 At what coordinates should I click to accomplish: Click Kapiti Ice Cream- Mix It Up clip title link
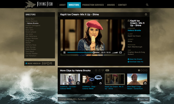coord(114,88)
